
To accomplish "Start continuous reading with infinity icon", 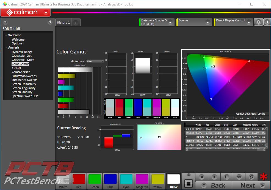I will [x=239, y=177].
